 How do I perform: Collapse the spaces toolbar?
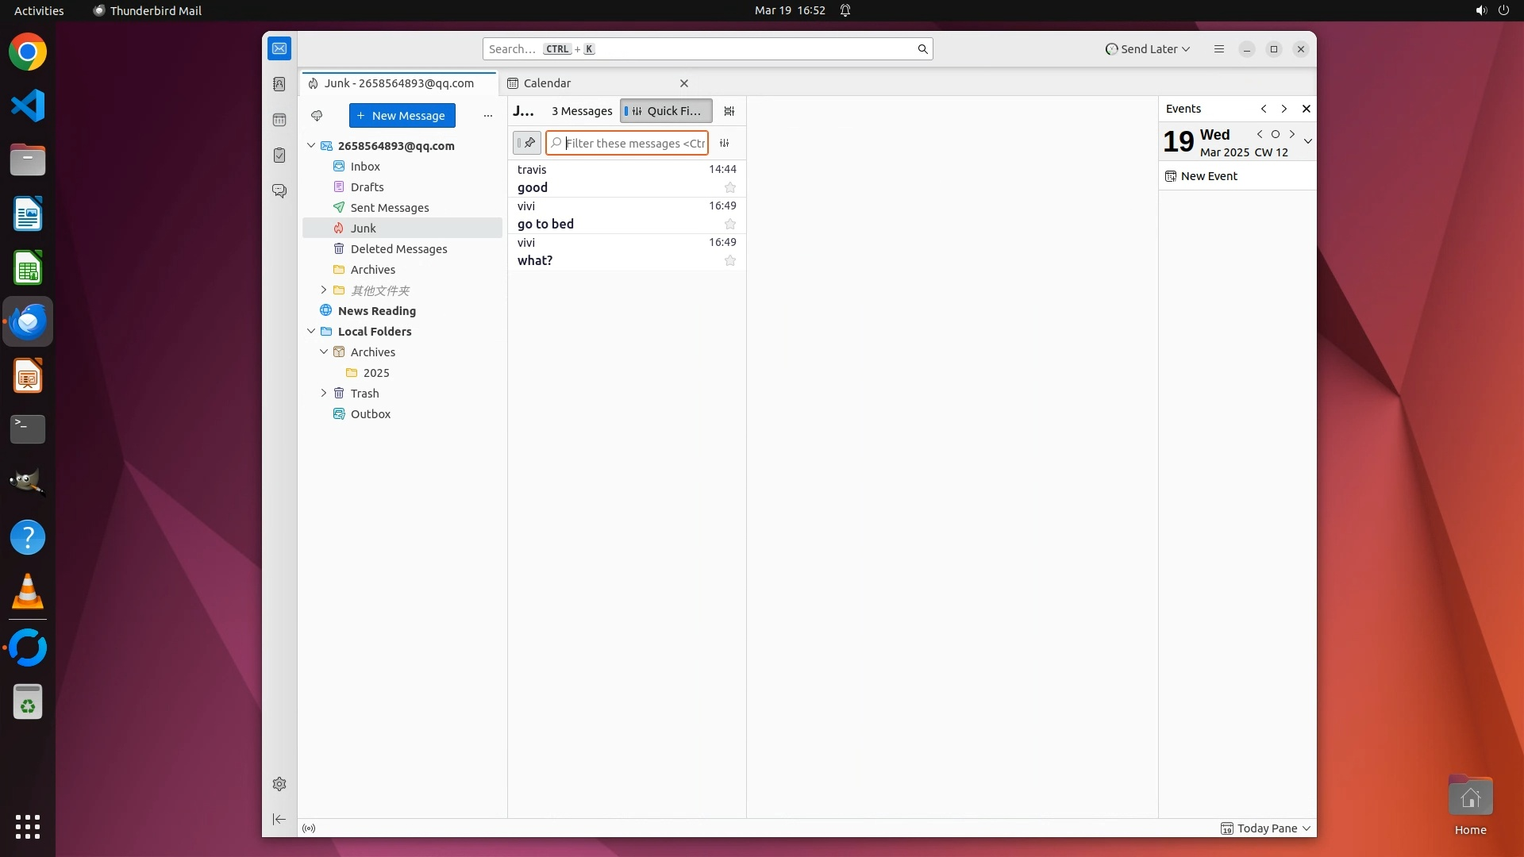[x=279, y=820]
